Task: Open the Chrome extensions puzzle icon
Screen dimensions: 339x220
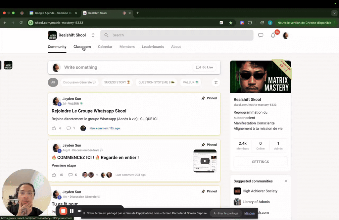Action: (x=250, y=23)
